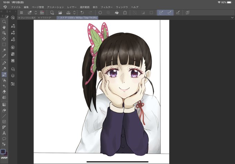Toggle Snap to Special Ruler button
Image resolution: width=235 pixels, height=164 pixels.
(x=169, y=12)
